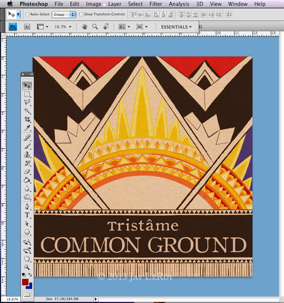Click the Zoom tool in application bar
284x303 pixels.
[x=95, y=27]
